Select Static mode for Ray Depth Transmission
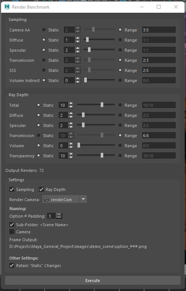186x291 pixels. tap(39, 136)
